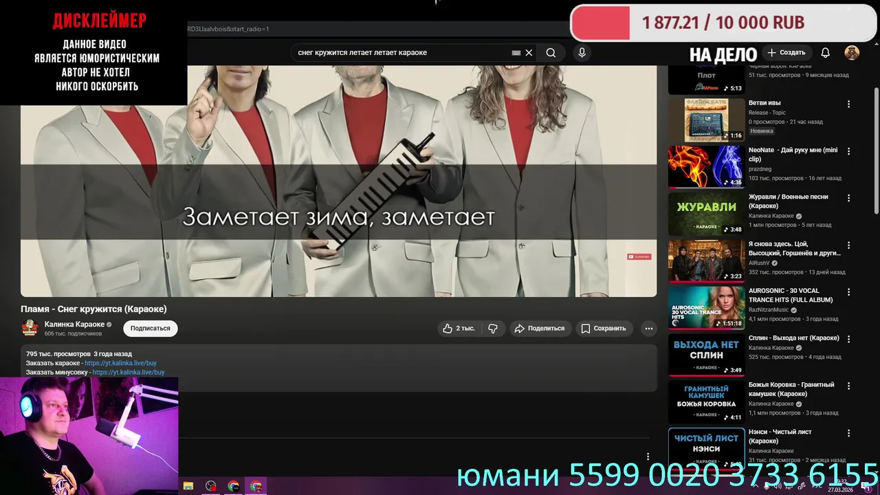Viewport: 880px width, 495px height.
Task: Click the Новинка badge on Ветви ивы
Action: [x=762, y=131]
